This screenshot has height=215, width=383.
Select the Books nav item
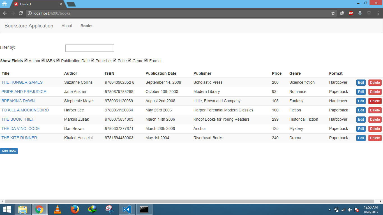86,26
